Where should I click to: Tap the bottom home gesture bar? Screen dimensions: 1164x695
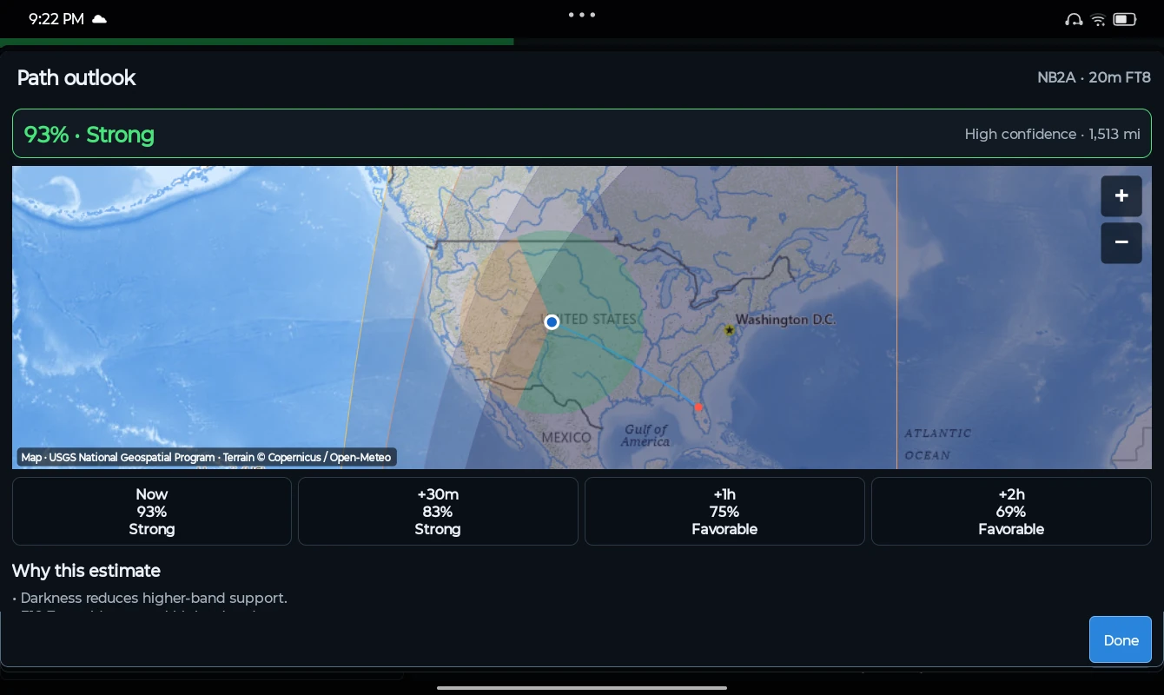[x=582, y=687]
